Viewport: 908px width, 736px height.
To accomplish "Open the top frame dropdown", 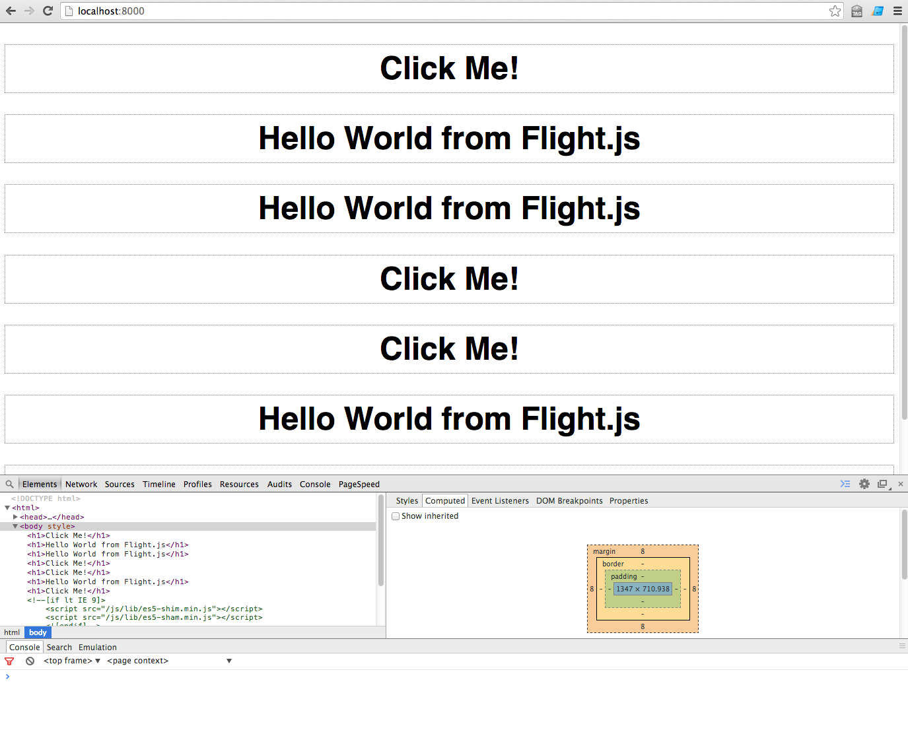I will [72, 661].
